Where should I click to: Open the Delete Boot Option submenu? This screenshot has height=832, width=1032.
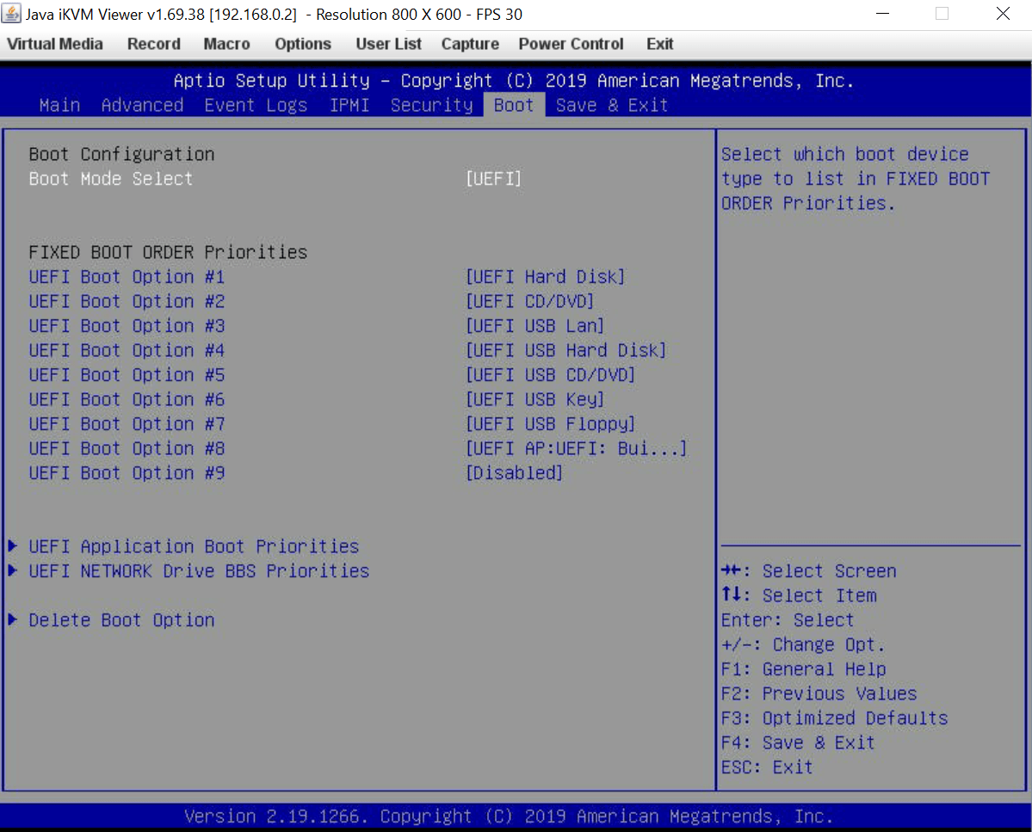121,619
